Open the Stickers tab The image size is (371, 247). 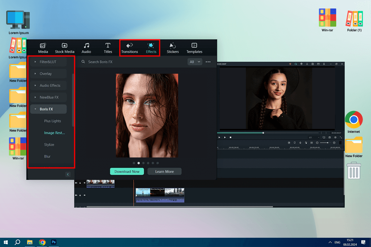(172, 48)
